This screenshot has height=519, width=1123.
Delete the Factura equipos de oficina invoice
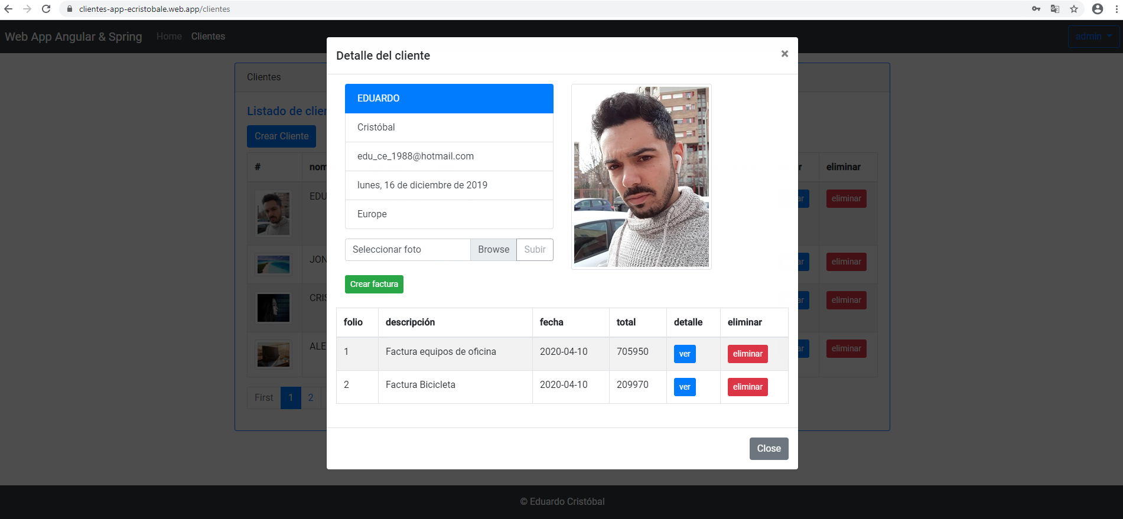pos(747,354)
